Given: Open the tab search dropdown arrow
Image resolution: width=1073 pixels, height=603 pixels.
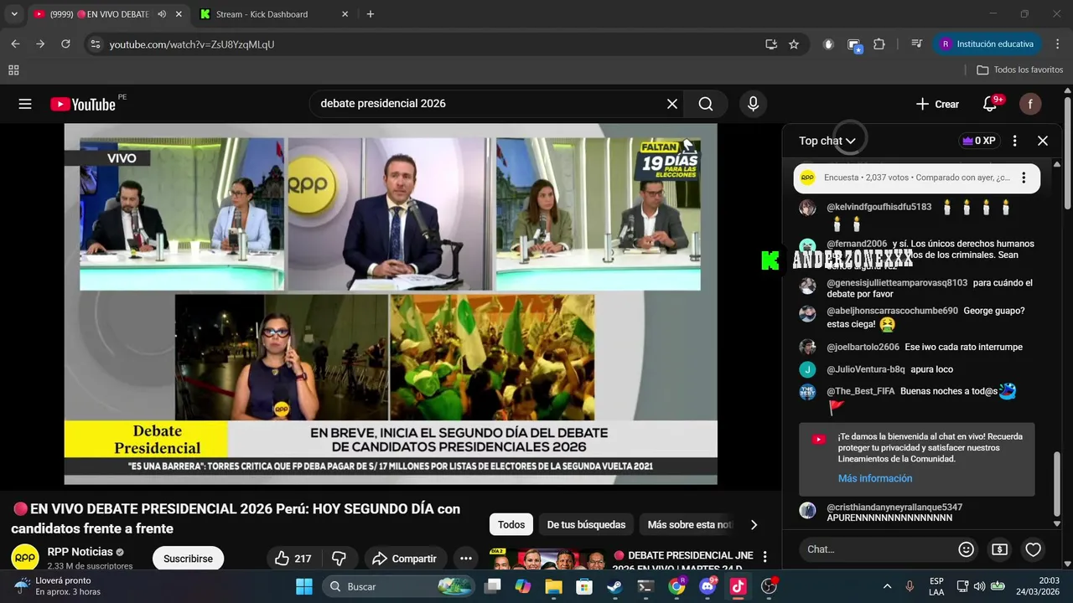Looking at the screenshot, I should (14, 14).
